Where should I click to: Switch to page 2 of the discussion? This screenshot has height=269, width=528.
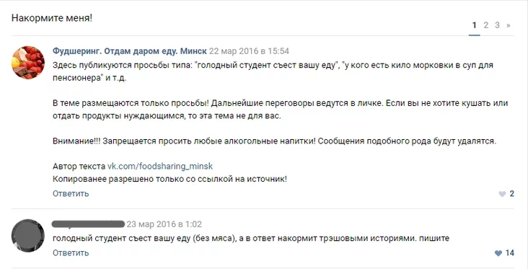pos(486,25)
